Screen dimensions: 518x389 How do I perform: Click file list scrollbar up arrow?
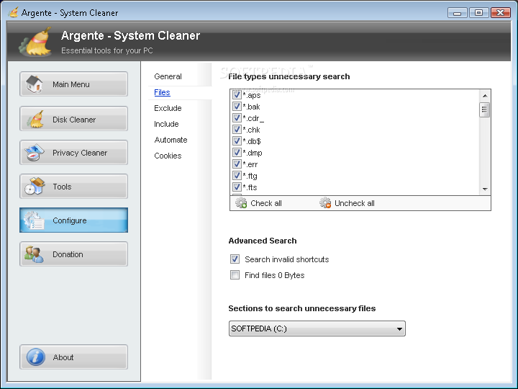click(485, 96)
